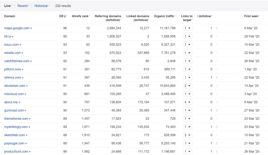Select linked domains value 337,869

(143, 53)
